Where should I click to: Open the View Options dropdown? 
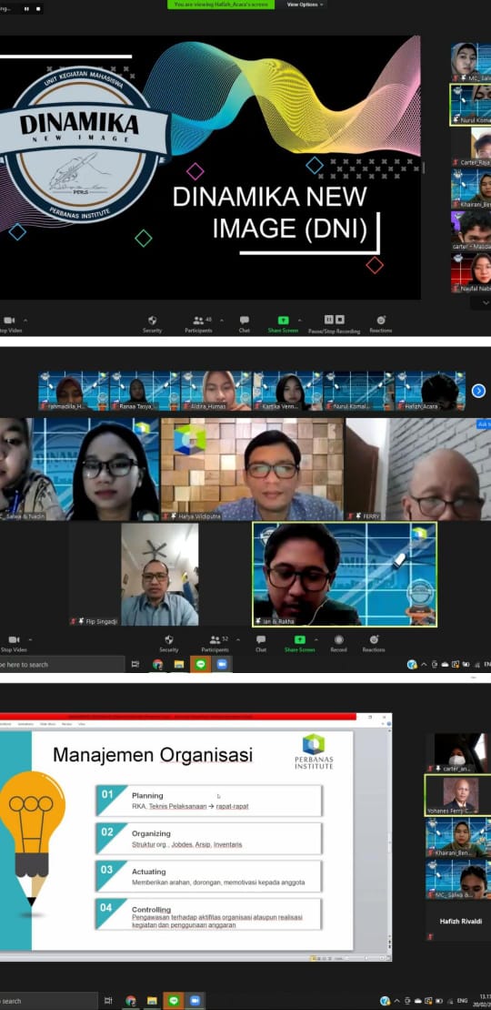pyautogui.click(x=303, y=5)
